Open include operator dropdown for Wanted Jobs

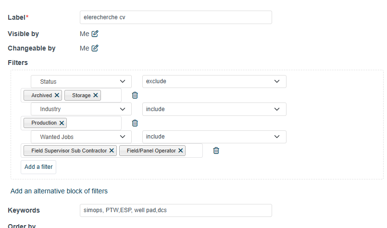click(214, 137)
